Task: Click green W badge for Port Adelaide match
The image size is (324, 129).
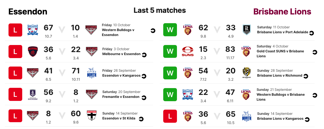Action: click(170, 30)
